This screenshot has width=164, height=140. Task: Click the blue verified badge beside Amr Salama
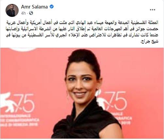52,7
